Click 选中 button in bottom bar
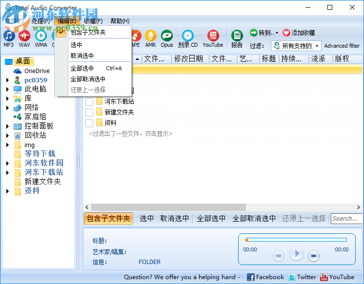 pyautogui.click(x=147, y=218)
